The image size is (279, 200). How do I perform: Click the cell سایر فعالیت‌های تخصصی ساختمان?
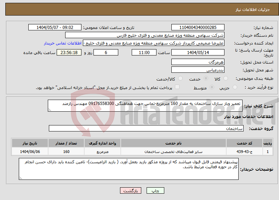173,152
